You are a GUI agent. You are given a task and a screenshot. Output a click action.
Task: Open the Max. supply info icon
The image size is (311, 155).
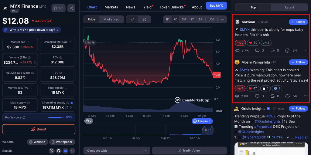(x=28, y=103)
